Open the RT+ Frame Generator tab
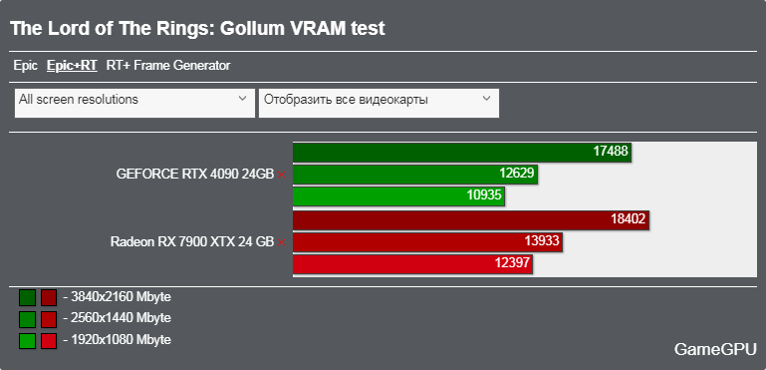766x370 pixels. click(168, 66)
